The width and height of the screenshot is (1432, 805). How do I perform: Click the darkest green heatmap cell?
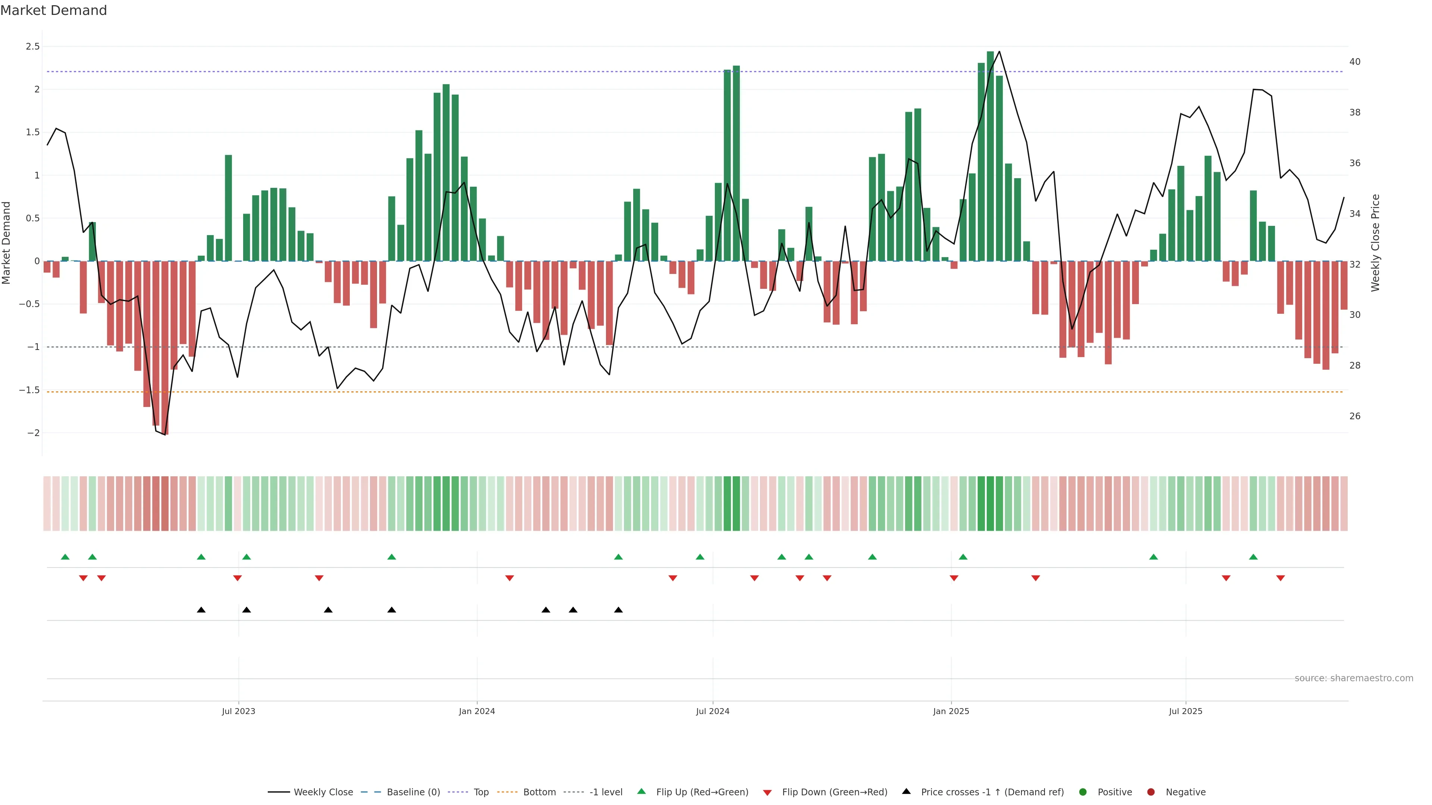(x=990, y=503)
